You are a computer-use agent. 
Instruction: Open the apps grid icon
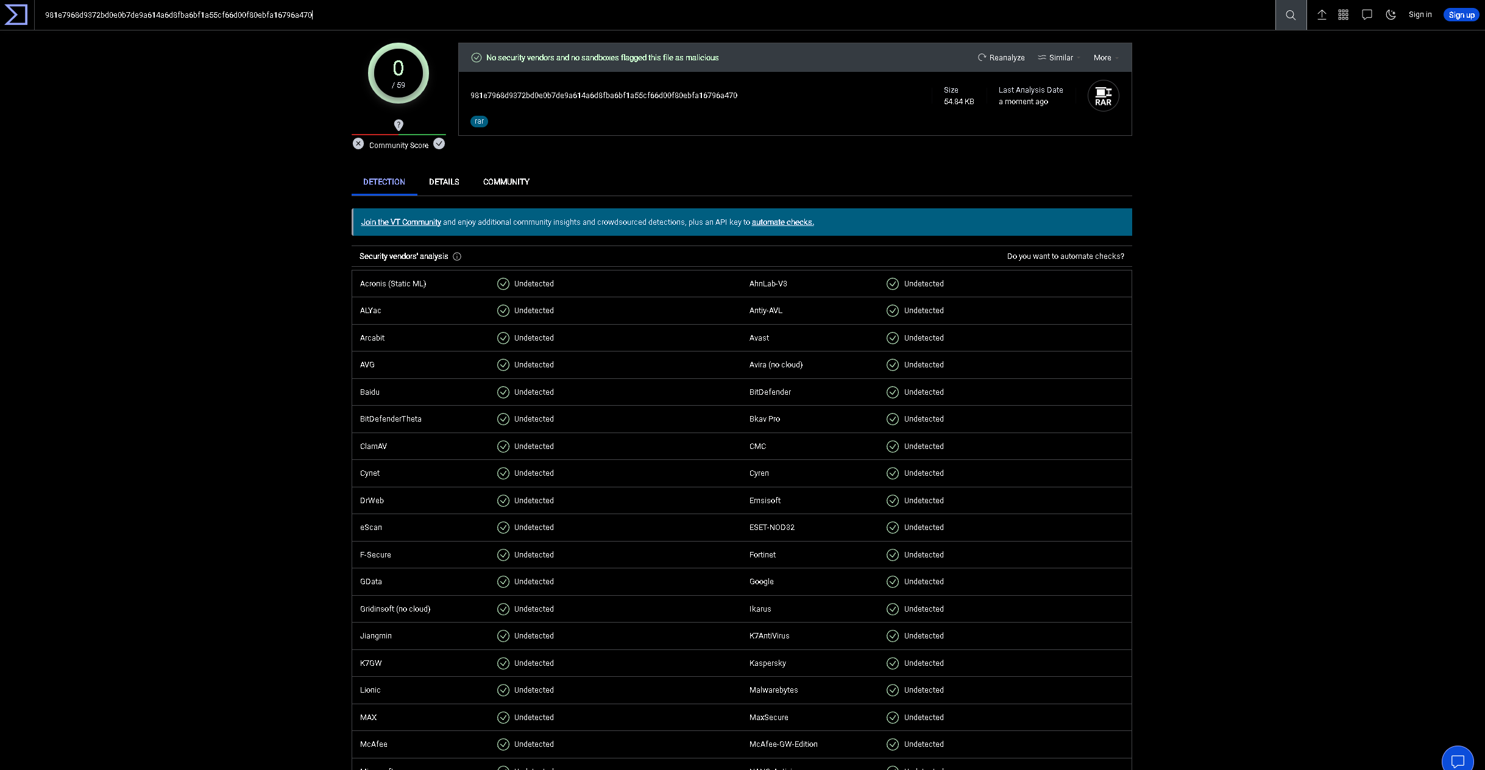(1344, 15)
